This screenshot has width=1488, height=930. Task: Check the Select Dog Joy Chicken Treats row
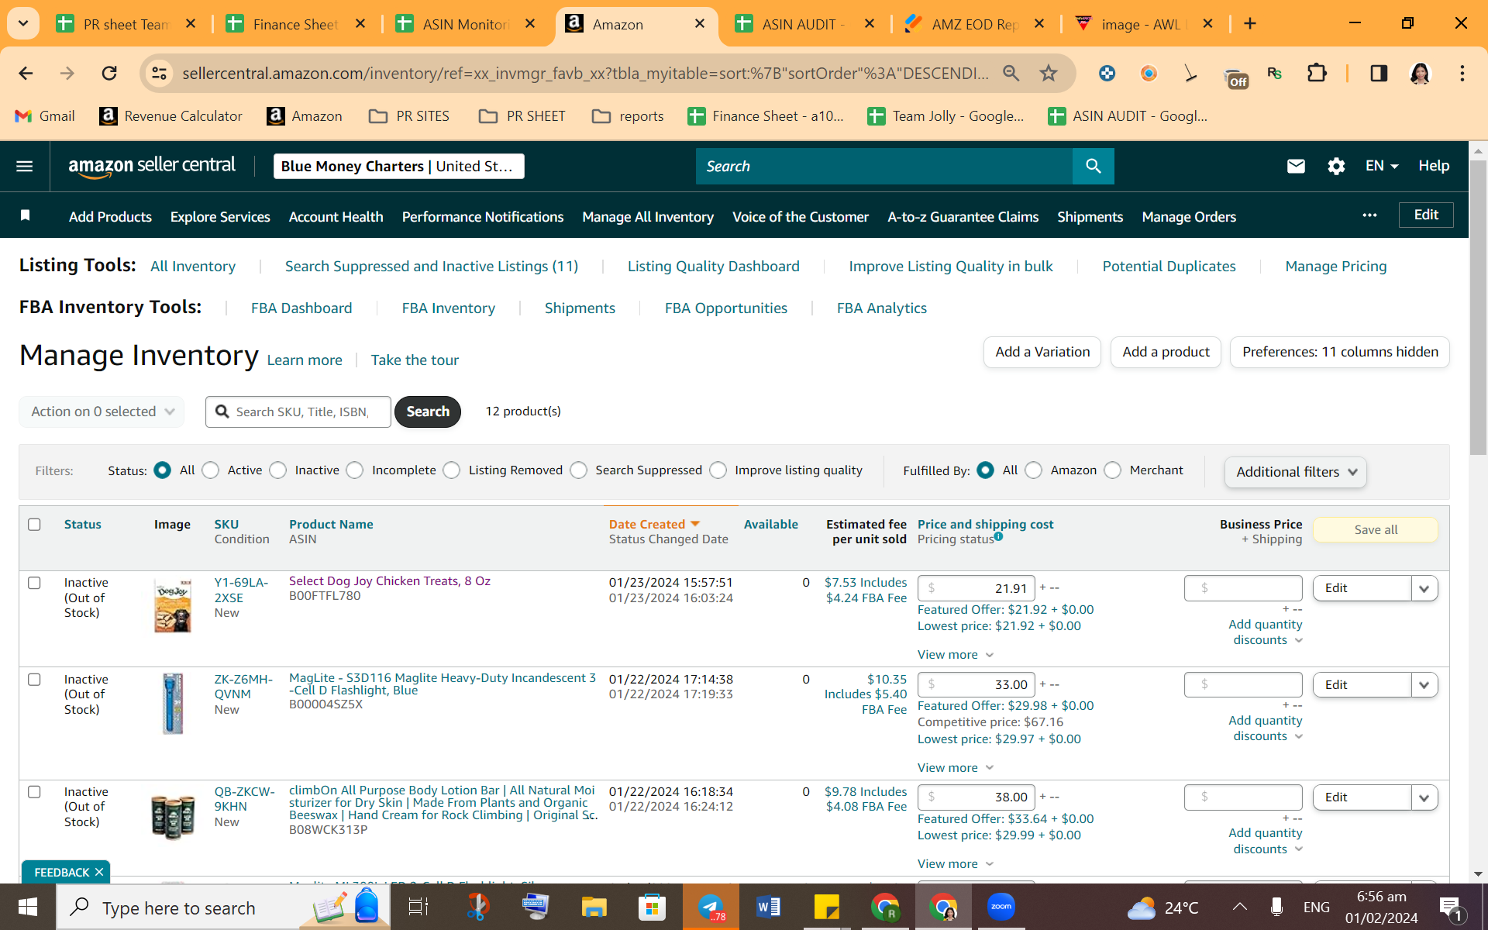(x=34, y=583)
